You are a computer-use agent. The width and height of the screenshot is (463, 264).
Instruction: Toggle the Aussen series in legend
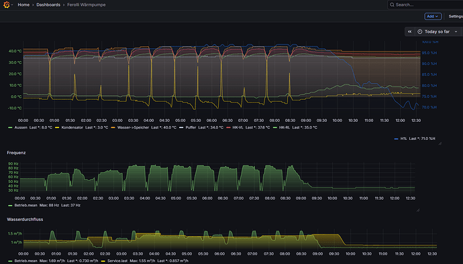tap(21, 127)
